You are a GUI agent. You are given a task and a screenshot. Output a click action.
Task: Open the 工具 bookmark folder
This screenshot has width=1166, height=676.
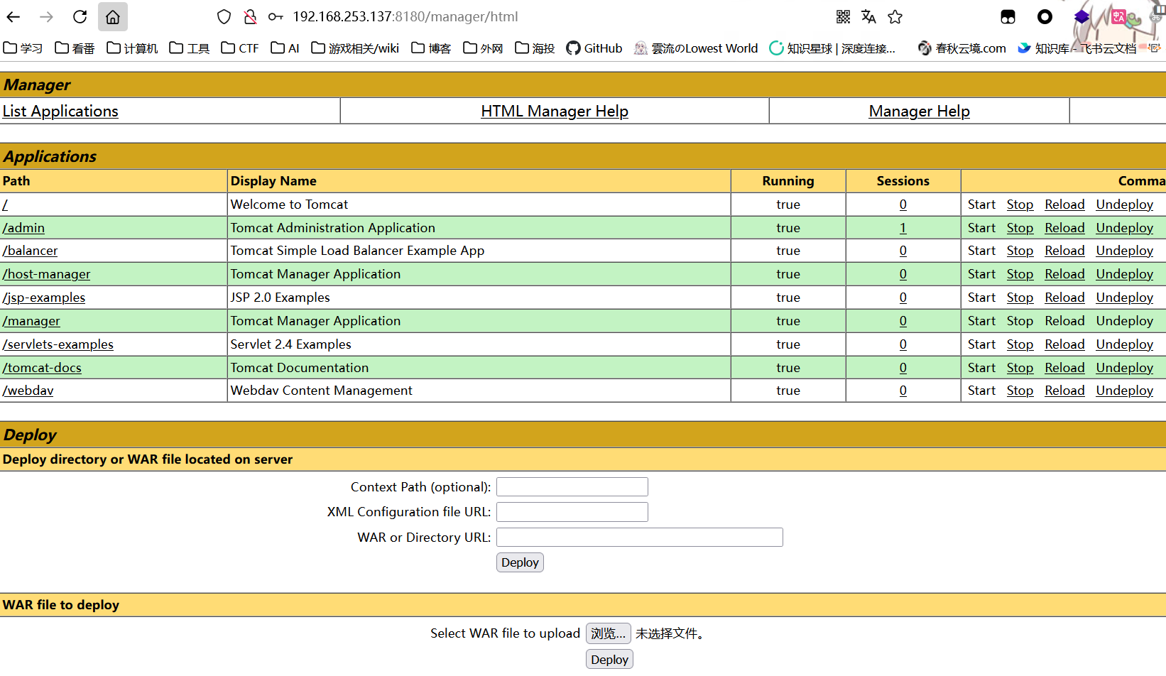190,48
